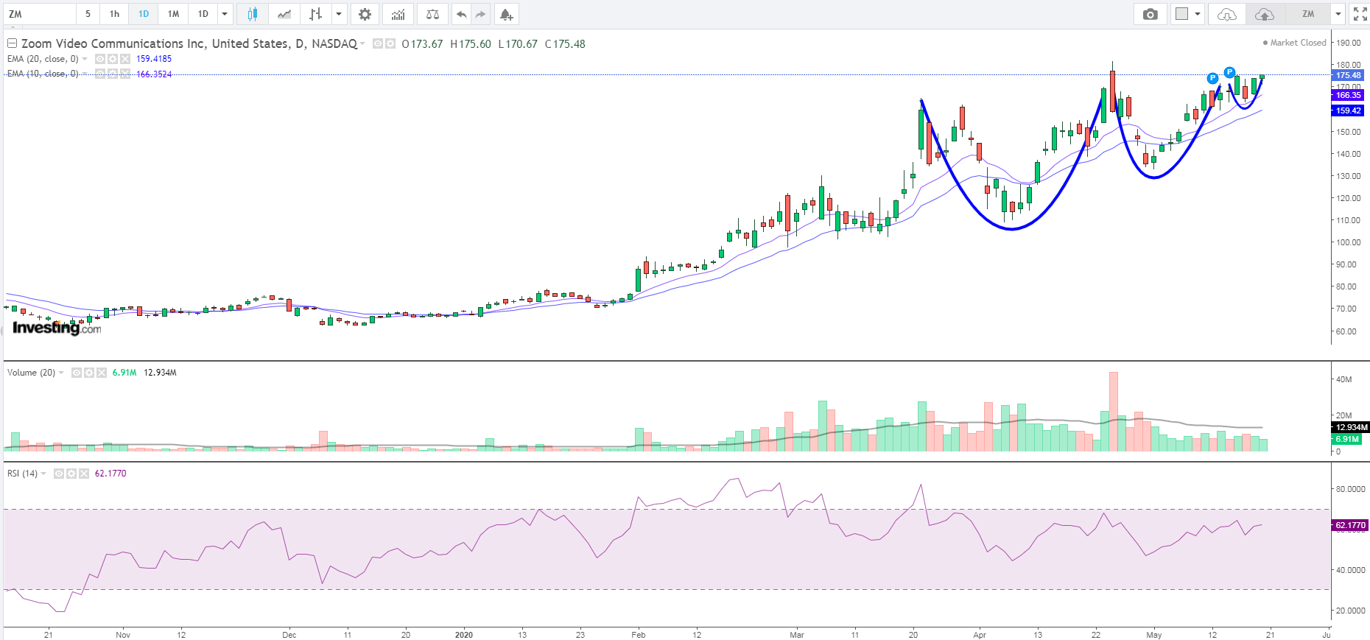This screenshot has height=640, width=1370.
Task: Click the ZM symbol search field
Action: pyautogui.click(x=39, y=14)
